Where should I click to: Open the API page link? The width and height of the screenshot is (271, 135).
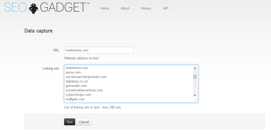166,8
